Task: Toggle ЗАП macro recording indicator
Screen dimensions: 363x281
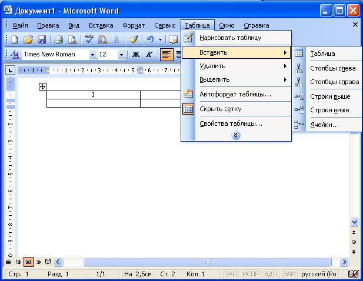Action: click(x=231, y=274)
